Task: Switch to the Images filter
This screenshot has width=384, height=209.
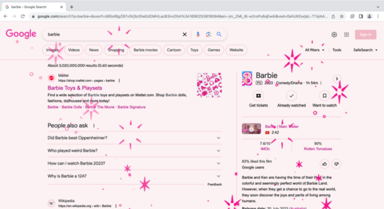Action: point(52,50)
